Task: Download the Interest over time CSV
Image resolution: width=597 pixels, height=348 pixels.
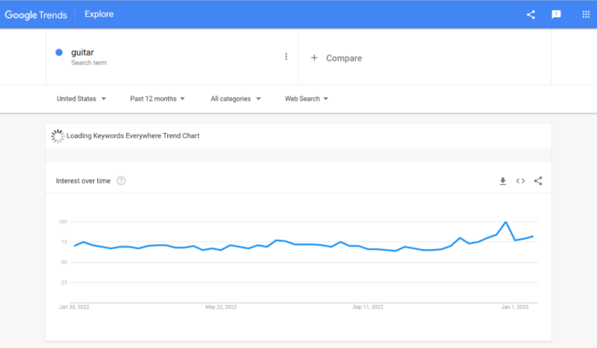Action: [502, 181]
